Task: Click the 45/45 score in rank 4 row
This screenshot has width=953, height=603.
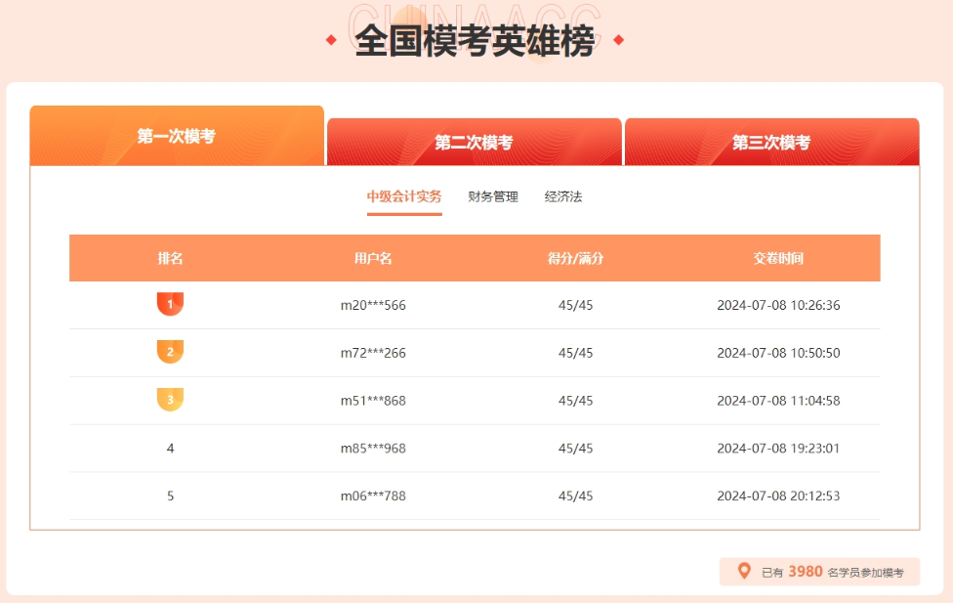Action: (x=574, y=448)
